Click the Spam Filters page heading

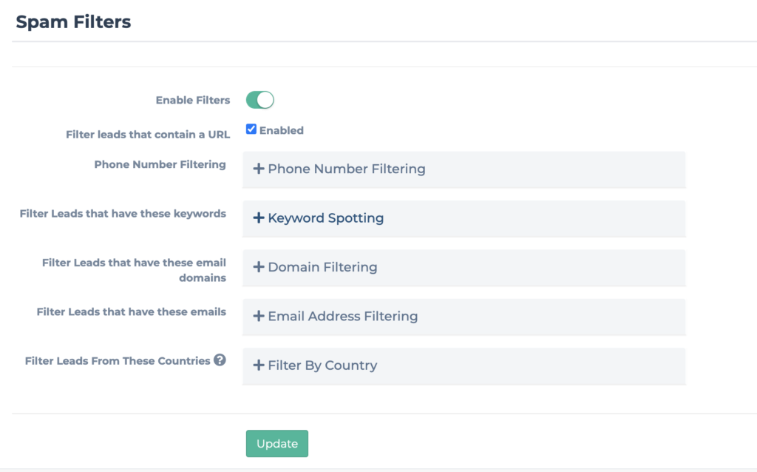73,22
